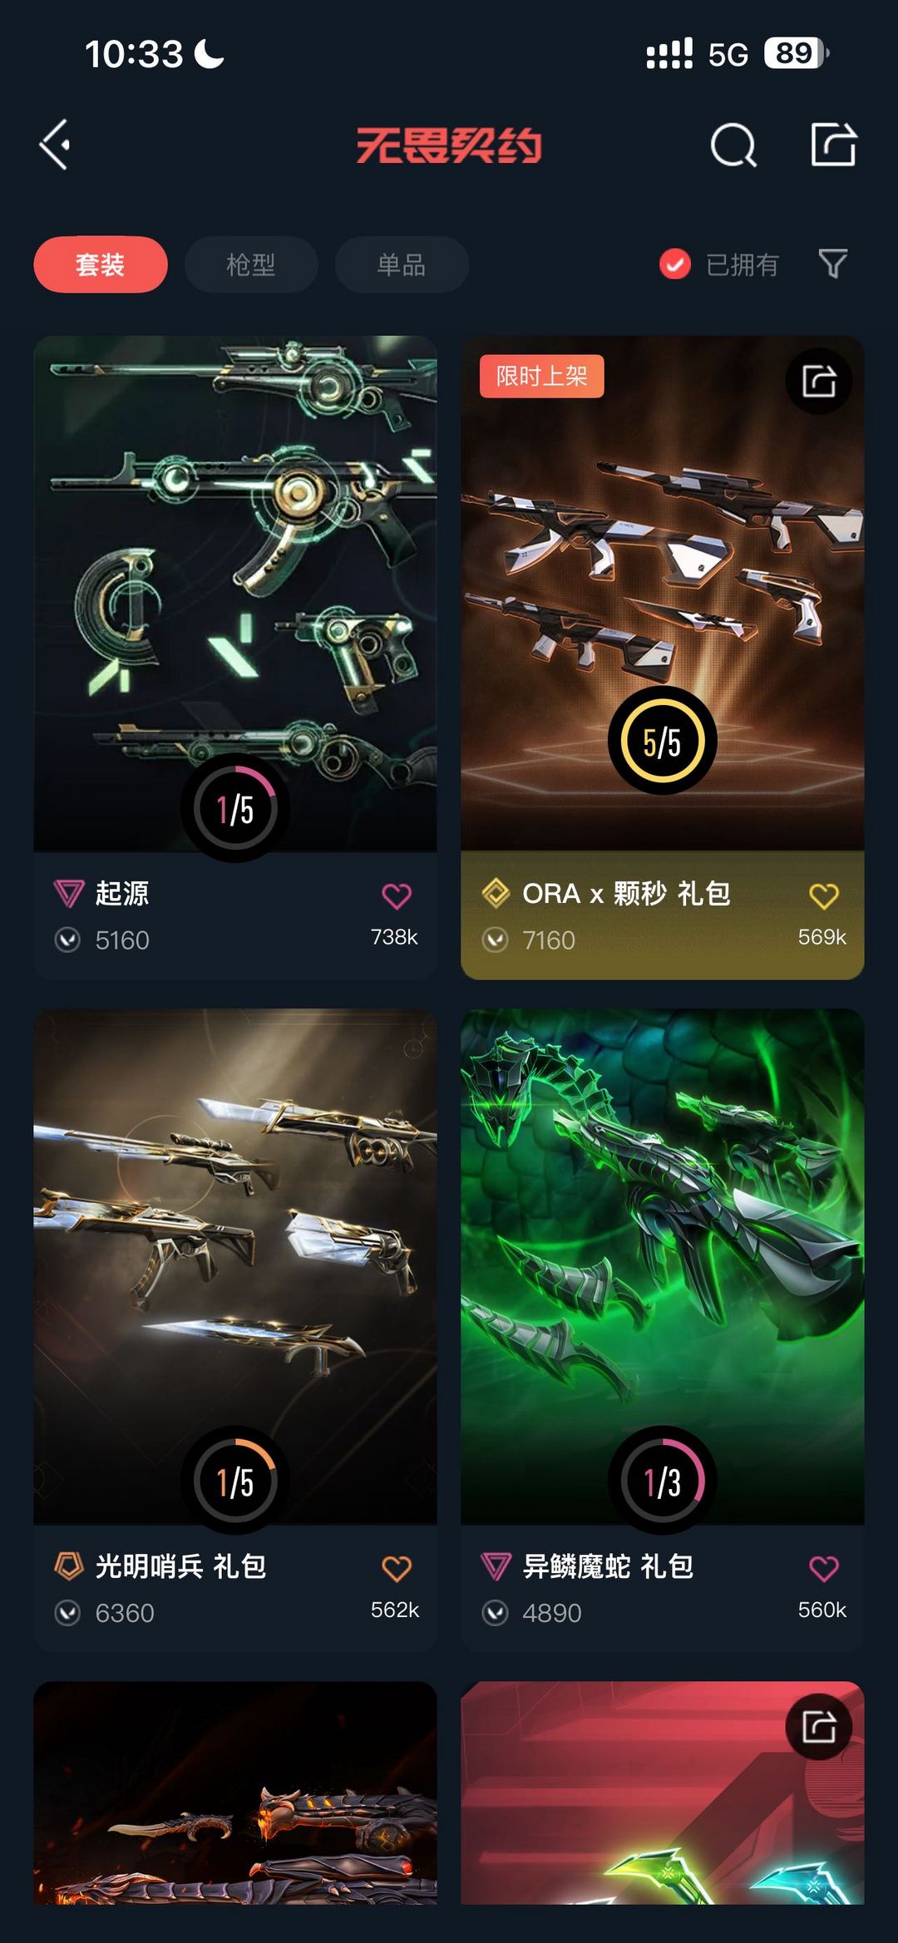Viewport: 898px width, 1943px height.
Task: Open the 异鳞魔蛇 green serpent thumbnail
Action: [663, 1266]
